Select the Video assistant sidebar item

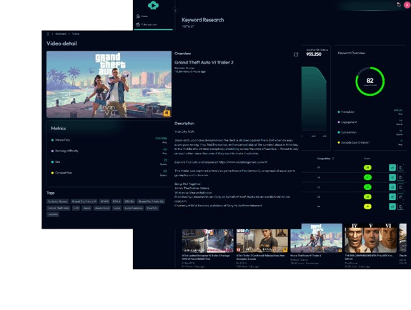tap(147, 24)
